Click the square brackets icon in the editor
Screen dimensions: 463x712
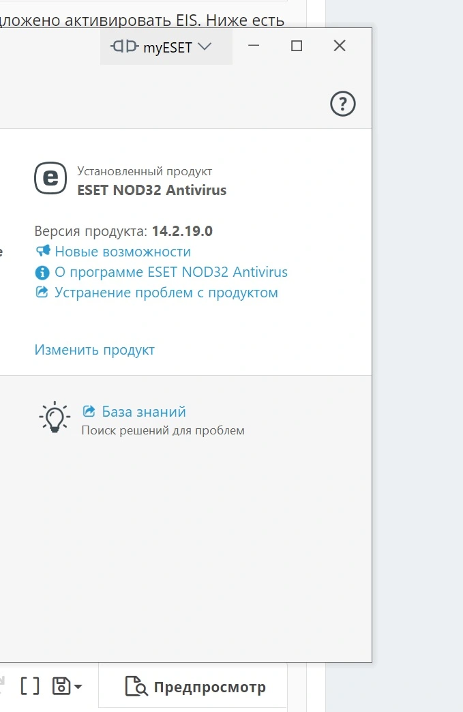tap(30, 686)
